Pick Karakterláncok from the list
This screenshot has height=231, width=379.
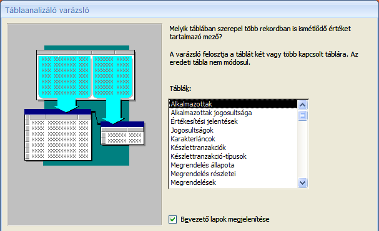[234, 139]
